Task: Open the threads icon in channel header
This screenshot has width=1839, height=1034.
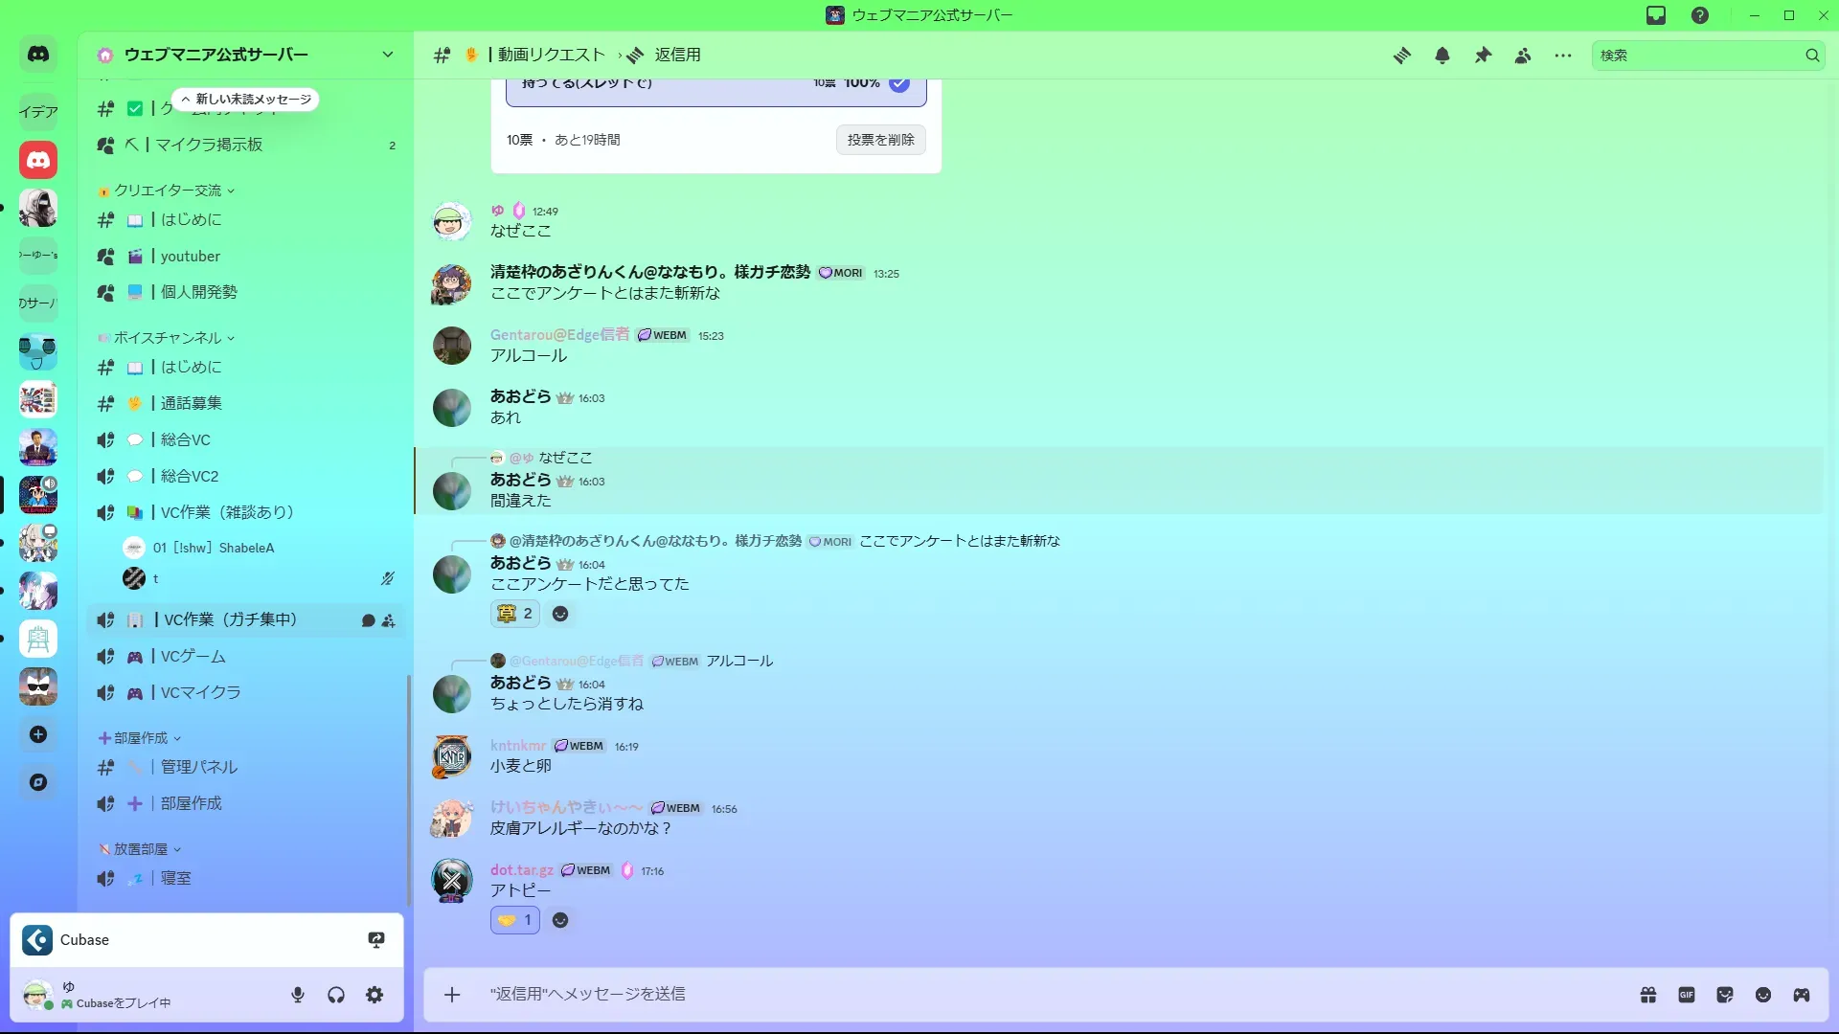Action: point(1402,56)
